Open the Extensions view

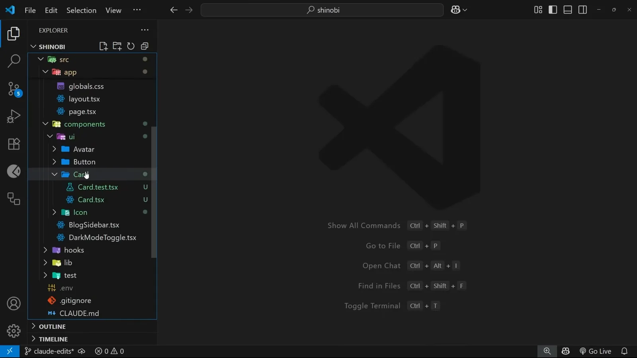click(x=14, y=144)
